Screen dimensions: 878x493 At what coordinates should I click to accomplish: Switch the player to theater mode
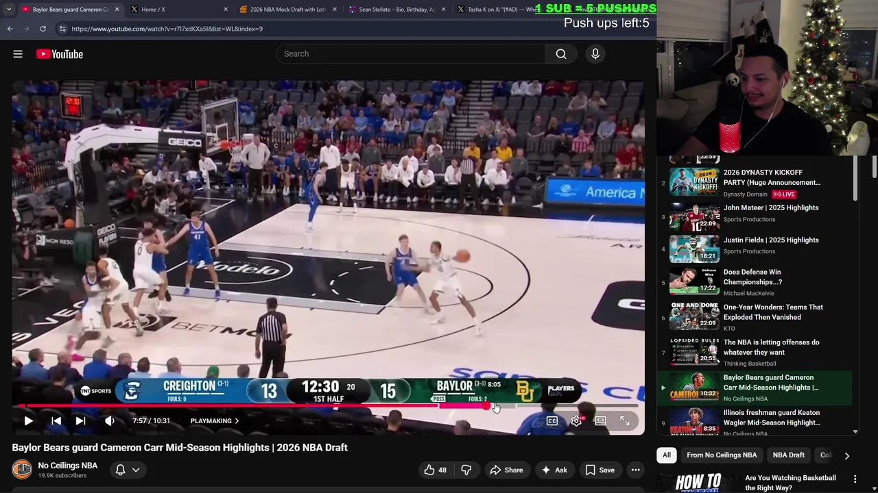click(600, 421)
